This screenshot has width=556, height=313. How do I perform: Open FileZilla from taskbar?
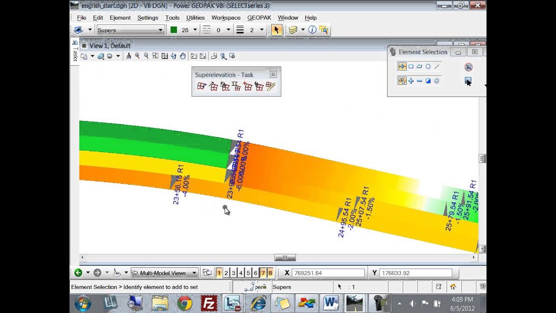click(x=209, y=303)
